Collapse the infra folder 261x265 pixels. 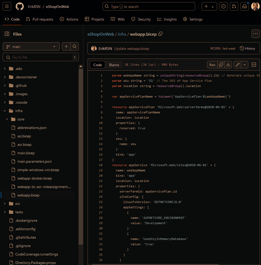point(5,111)
